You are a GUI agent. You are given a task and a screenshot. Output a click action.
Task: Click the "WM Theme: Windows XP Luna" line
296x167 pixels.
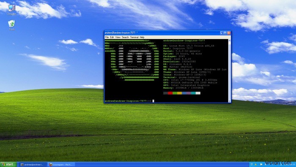click(195, 70)
